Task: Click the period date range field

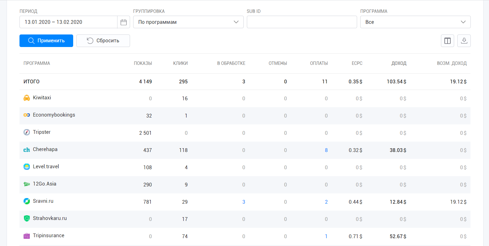Action: [68, 22]
